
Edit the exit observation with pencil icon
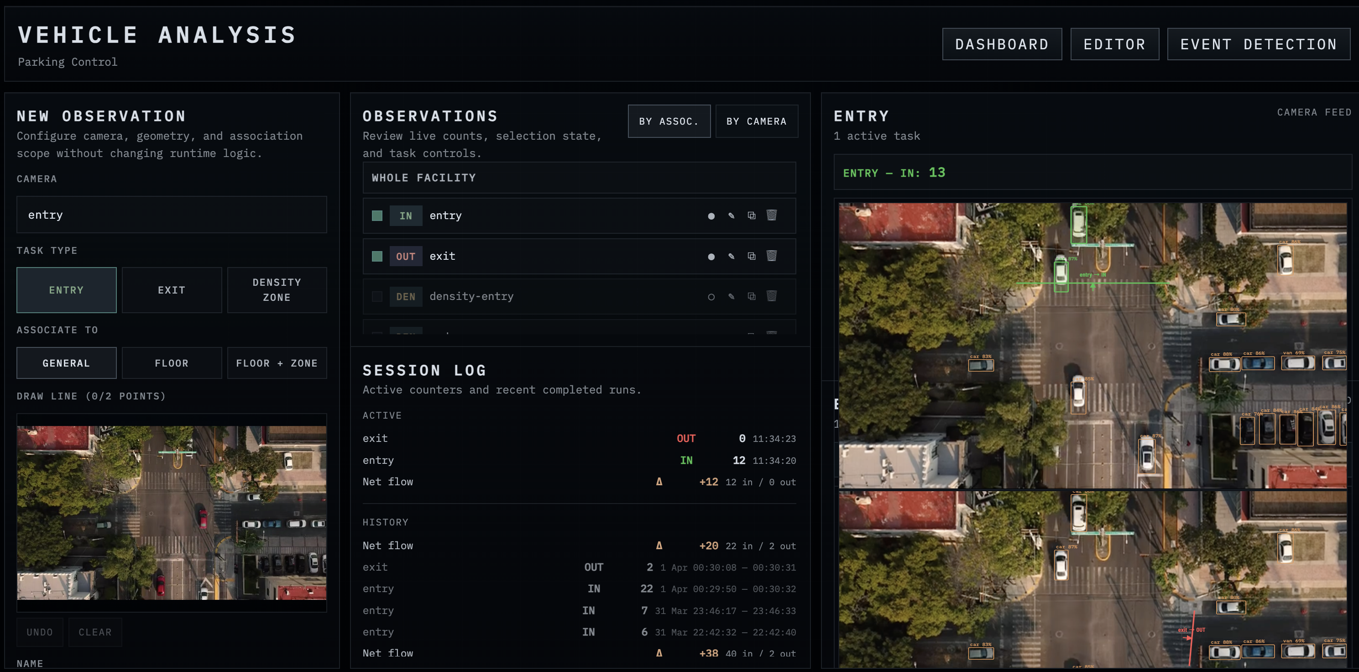tap(731, 257)
